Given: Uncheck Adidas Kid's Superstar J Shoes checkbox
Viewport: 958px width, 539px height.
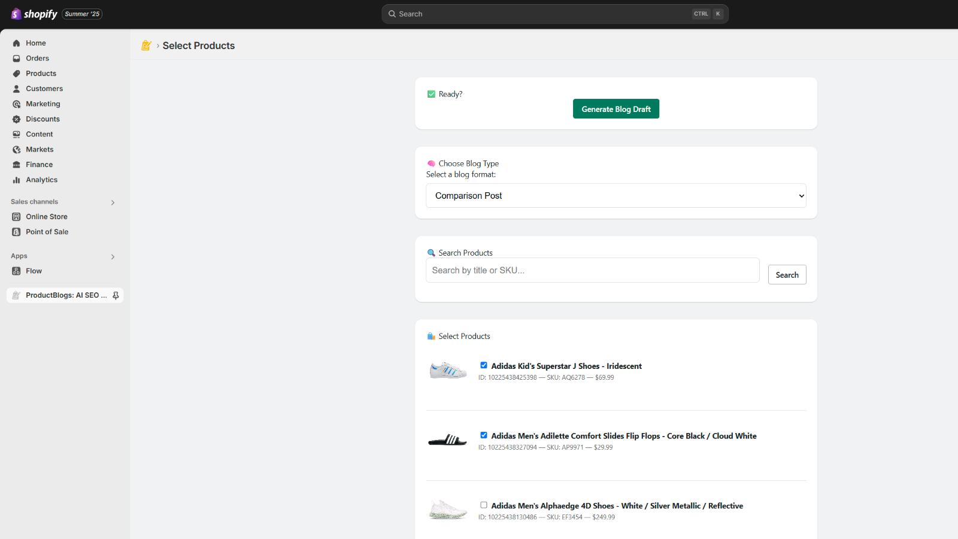Looking at the screenshot, I should click(x=484, y=365).
